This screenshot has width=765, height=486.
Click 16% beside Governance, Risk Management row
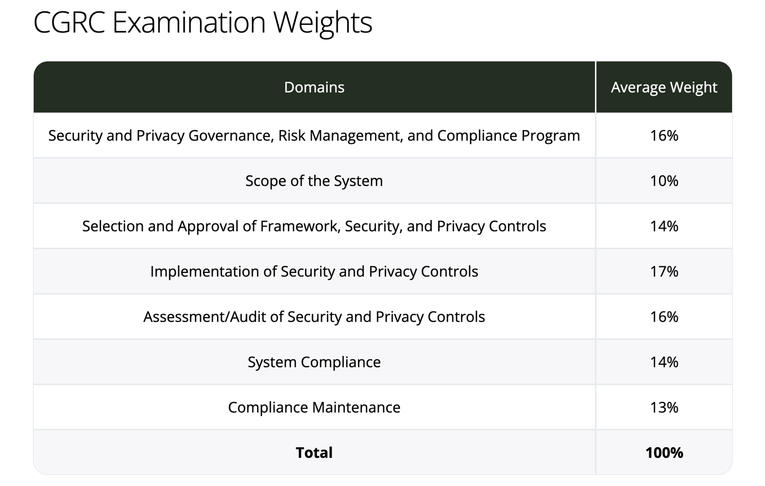pos(664,136)
